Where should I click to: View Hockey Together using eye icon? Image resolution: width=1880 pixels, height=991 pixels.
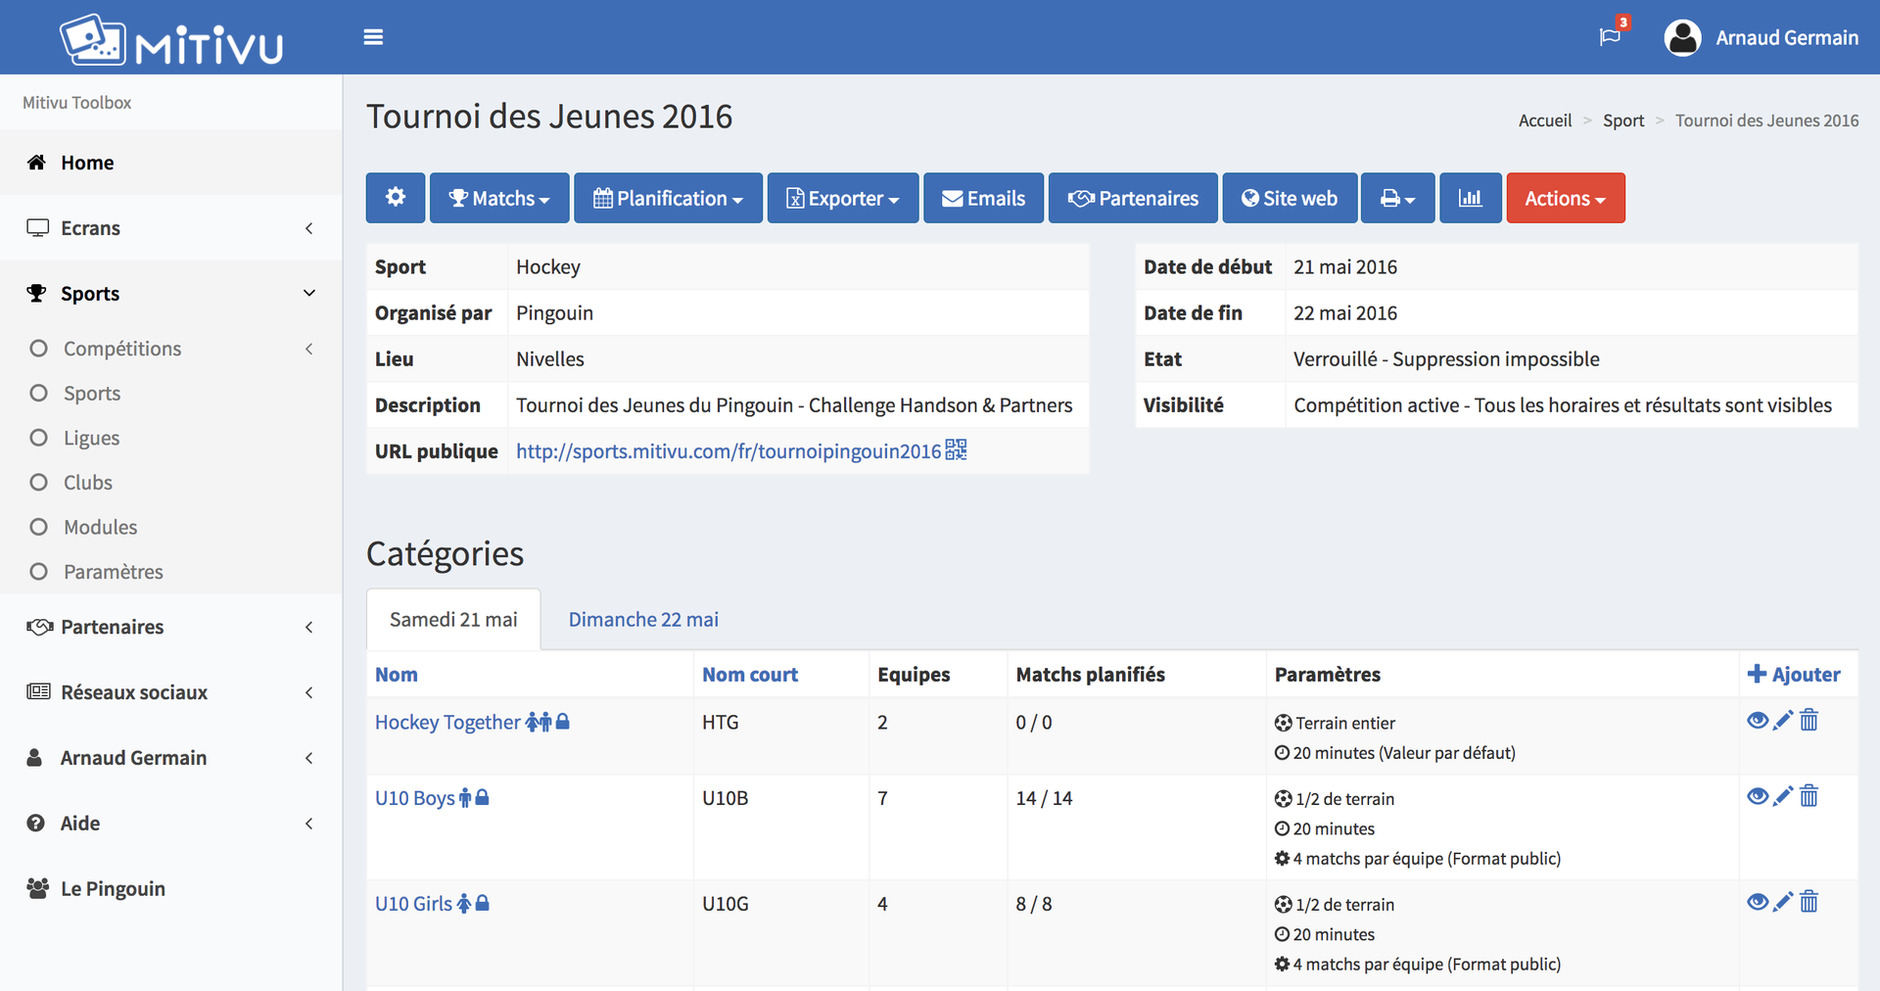1757,721
